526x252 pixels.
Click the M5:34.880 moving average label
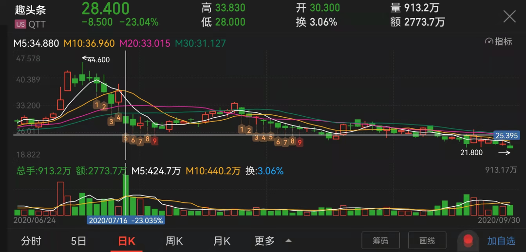[37, 43]
